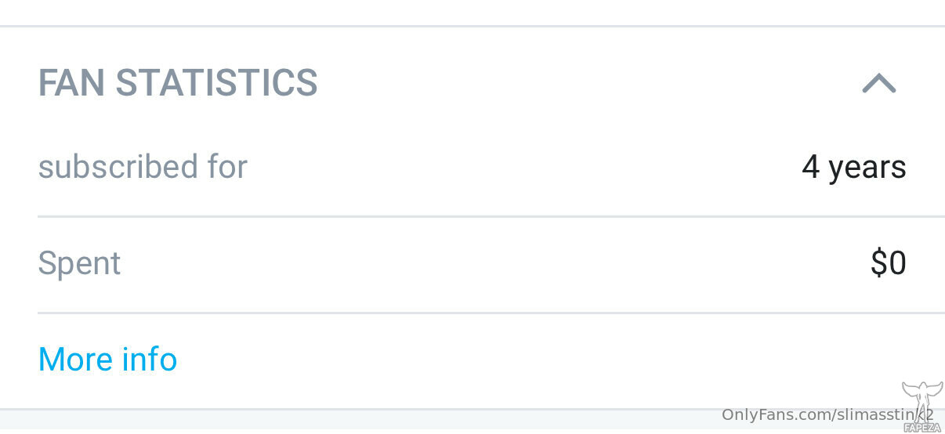The image size is (945, 434).
Task: Click the 'subscribed for' label
Action: click(x=143, y=167)
